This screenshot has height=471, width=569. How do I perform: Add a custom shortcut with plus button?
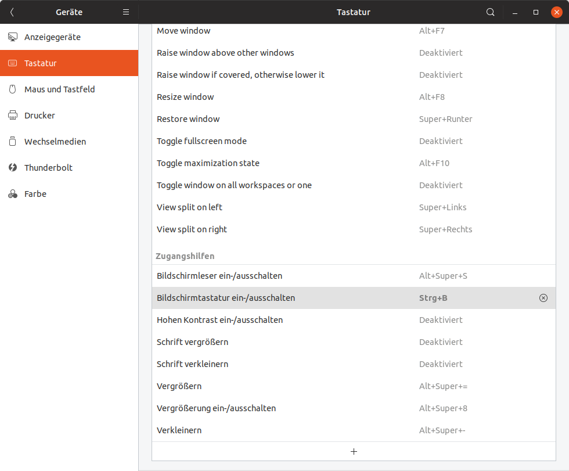point(354,451)
